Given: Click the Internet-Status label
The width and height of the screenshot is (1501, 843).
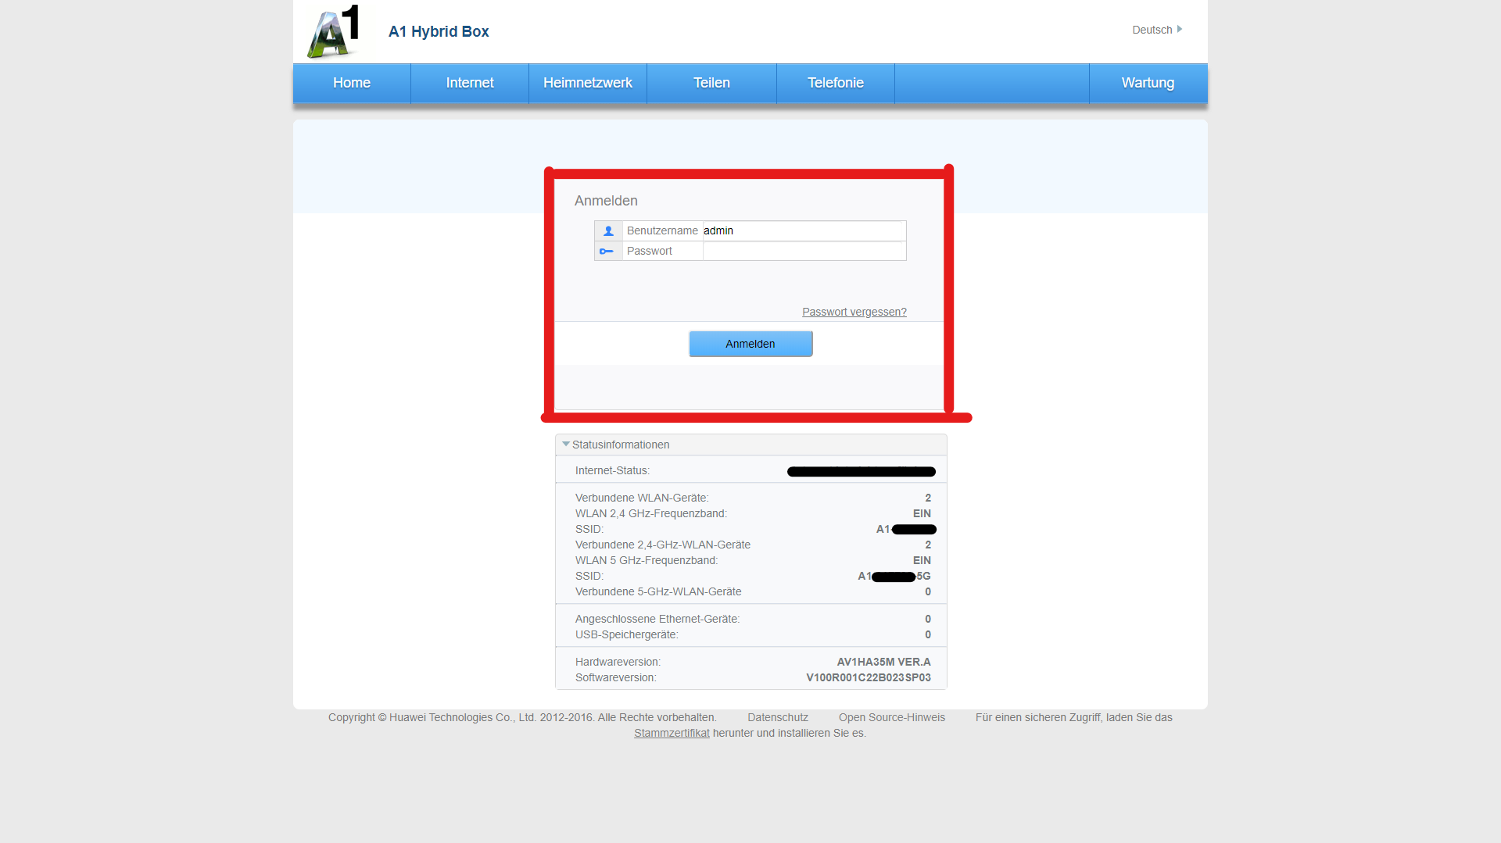Looking at the screenshot, I should click(613, 470).
